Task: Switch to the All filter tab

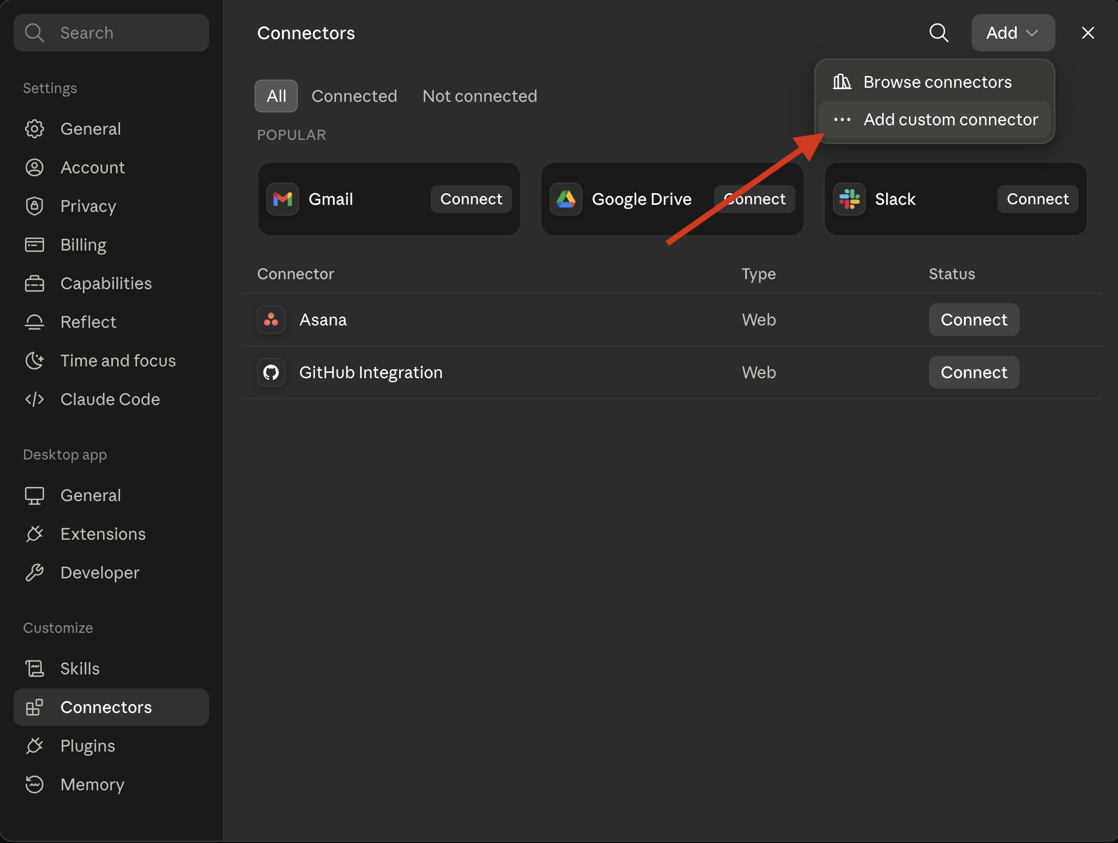Action: [276, 96]
